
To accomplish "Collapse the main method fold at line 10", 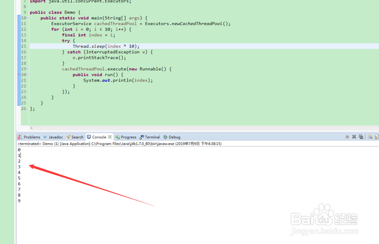I will 28,18.
